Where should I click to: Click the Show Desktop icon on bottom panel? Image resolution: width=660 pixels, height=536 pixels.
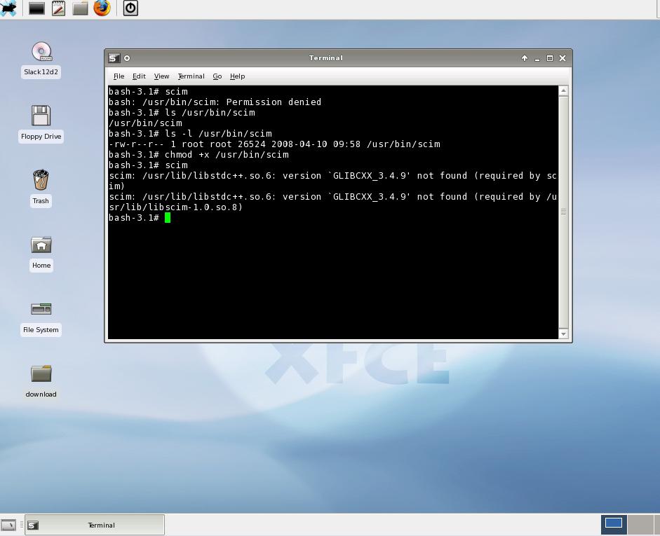(8, 525)
